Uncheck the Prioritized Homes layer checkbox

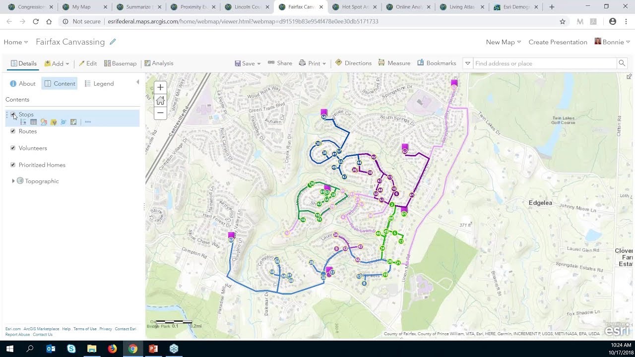[13, 165]
